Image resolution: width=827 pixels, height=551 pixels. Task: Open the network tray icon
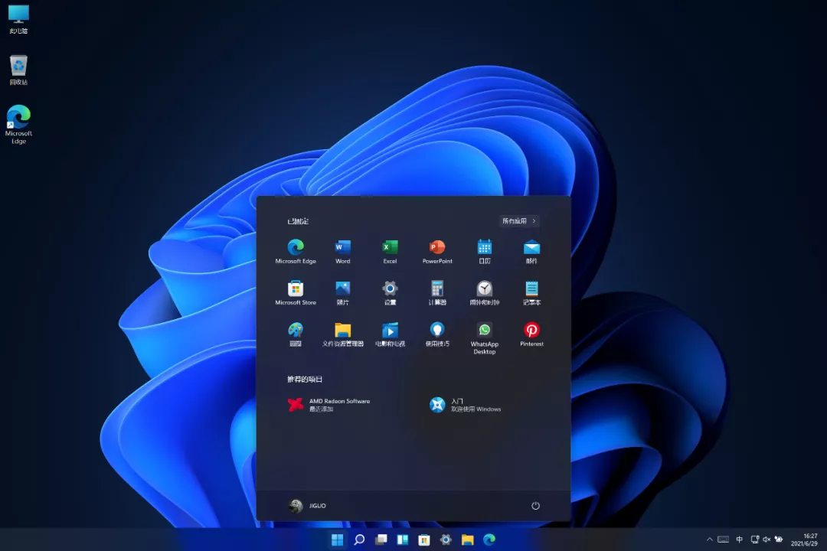tap(755, 540)
